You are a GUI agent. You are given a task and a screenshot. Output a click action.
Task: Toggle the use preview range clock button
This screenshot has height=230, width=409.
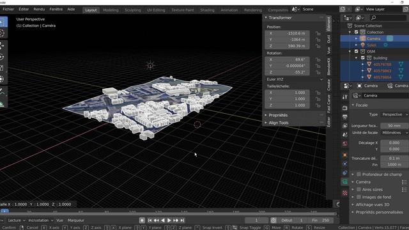[274, 220]
